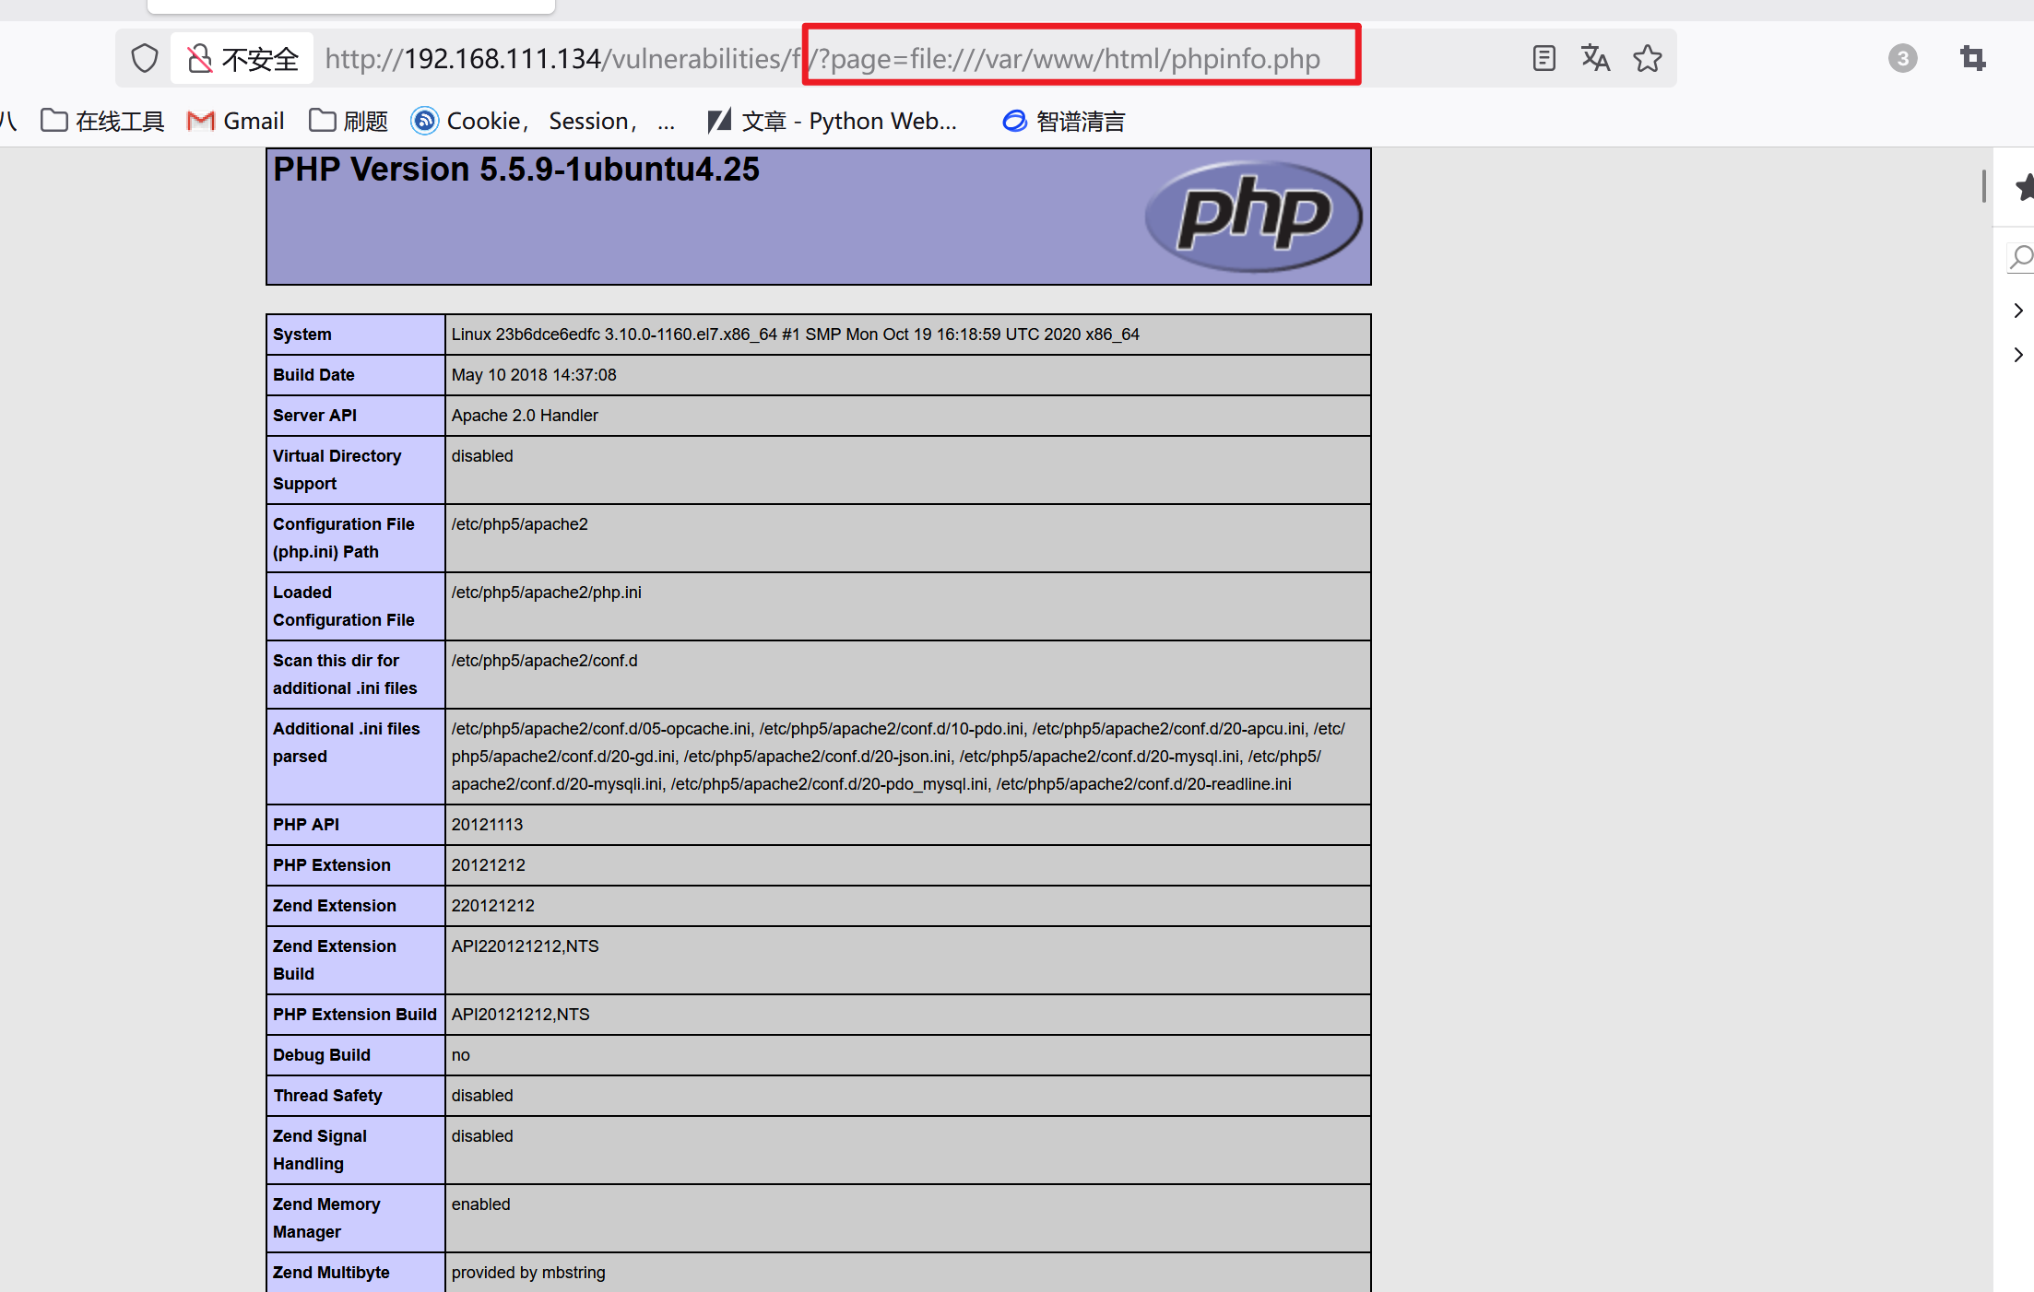The height and width of the screenshot is (1292, 2034).
Task: Click the PHP logo image
Action: 1253,217
